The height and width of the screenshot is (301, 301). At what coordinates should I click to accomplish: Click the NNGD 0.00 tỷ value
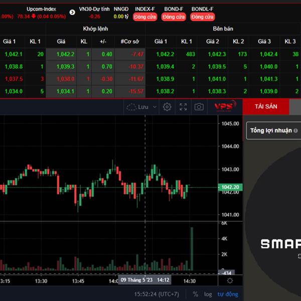click(x=121, y=17)
